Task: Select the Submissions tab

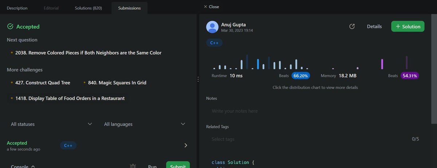Action: coord(129,8)
